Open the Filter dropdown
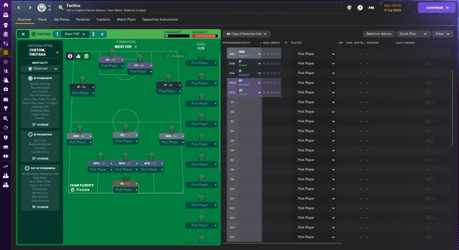Screen dimensions: 459x250 [x=443, y=34]
